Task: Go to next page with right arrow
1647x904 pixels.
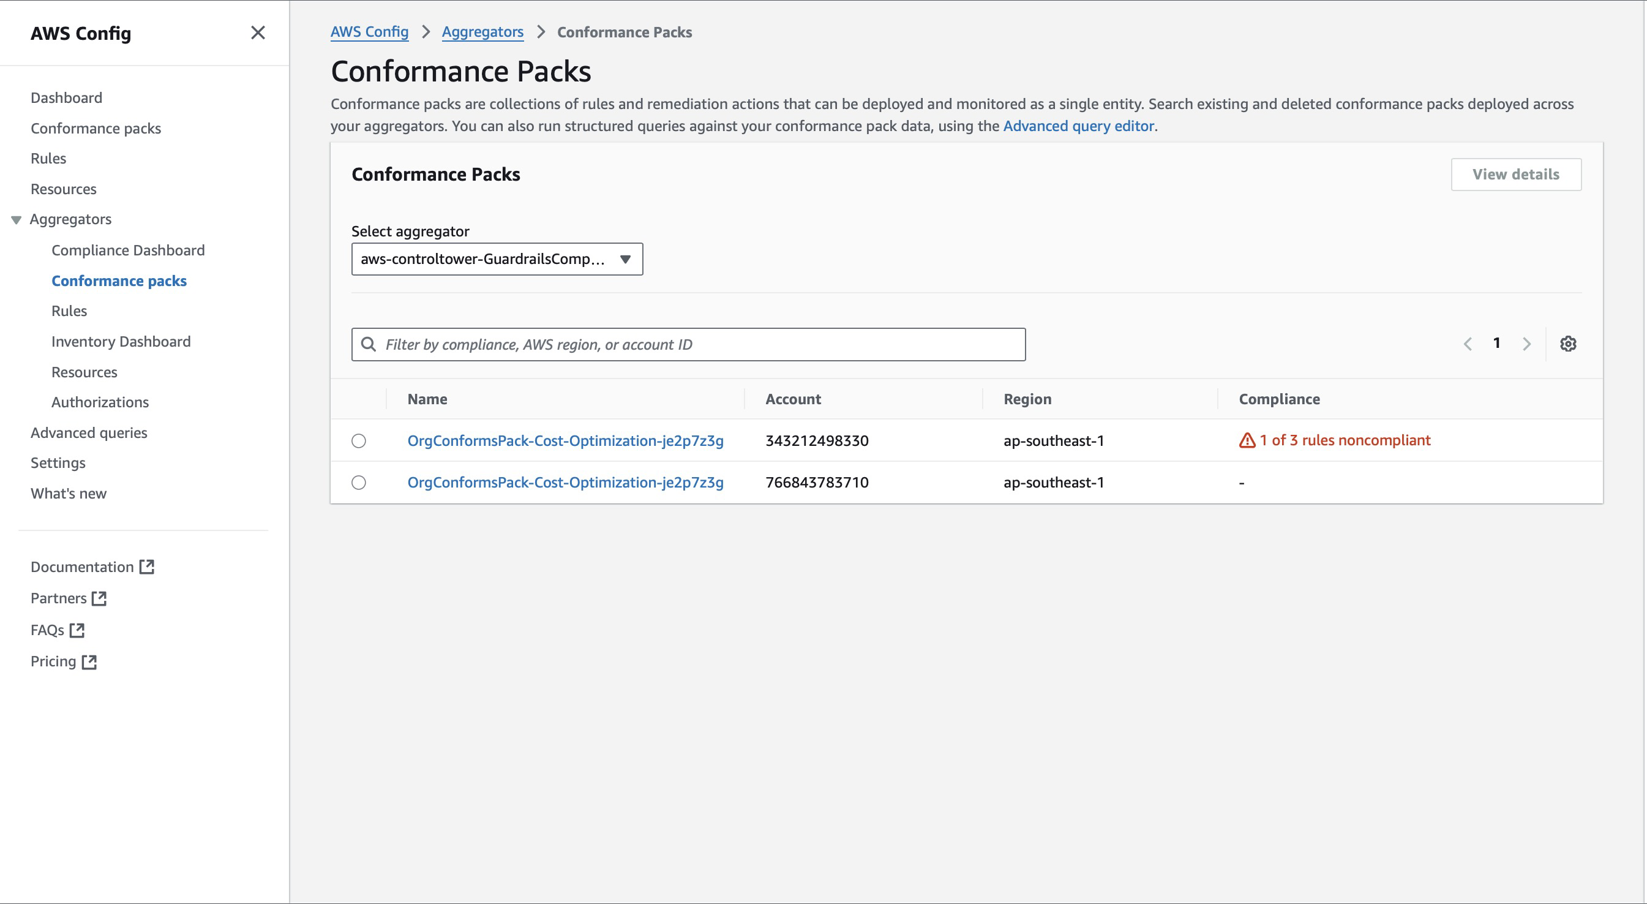Action: coord(1527,344)
